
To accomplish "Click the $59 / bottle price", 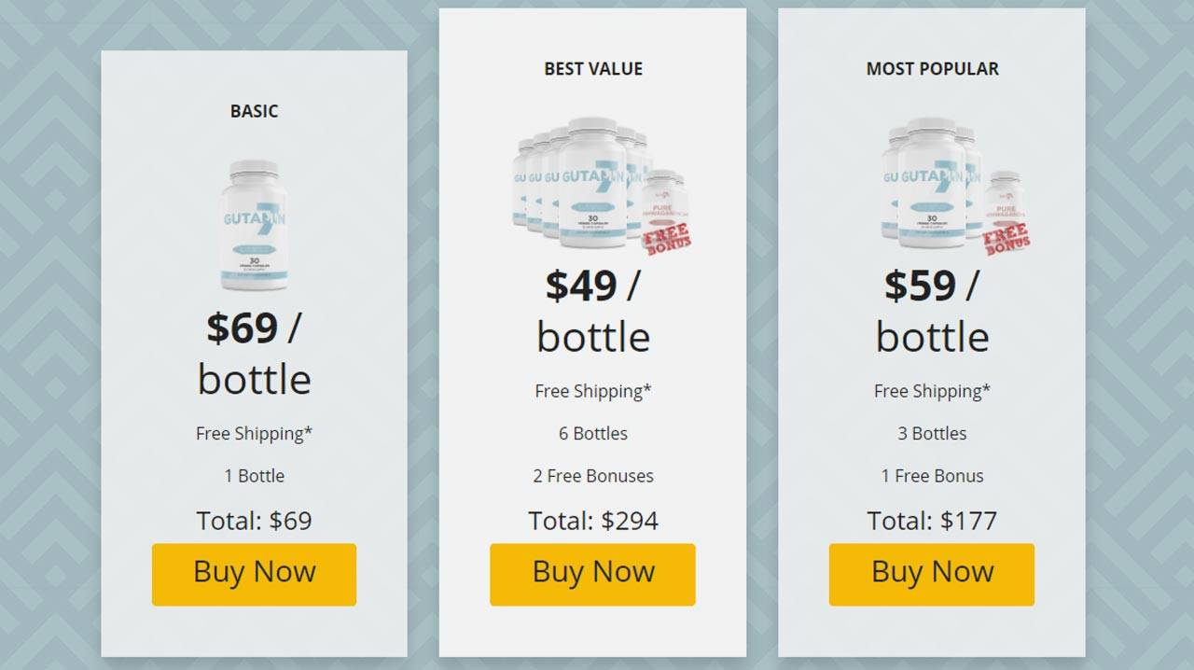I will tap(932, 311).
